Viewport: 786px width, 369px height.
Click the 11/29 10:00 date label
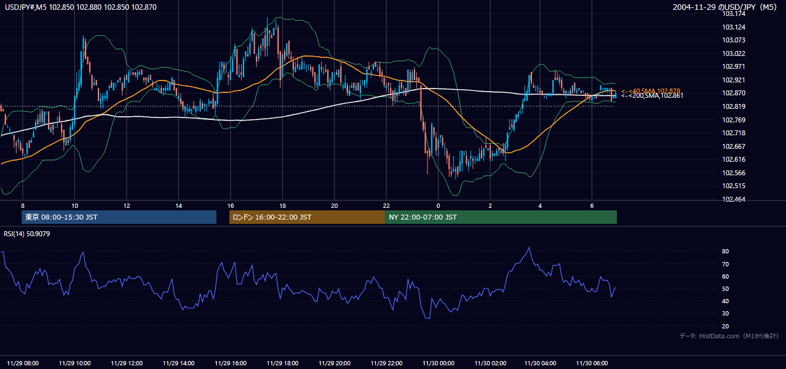point(75,363)
